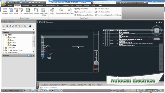Collapse the Projects section chevron
This screenshot has height=93, width=165.
33,32
